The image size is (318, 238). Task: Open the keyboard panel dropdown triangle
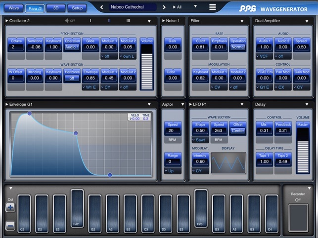click(x=11, y=188)
